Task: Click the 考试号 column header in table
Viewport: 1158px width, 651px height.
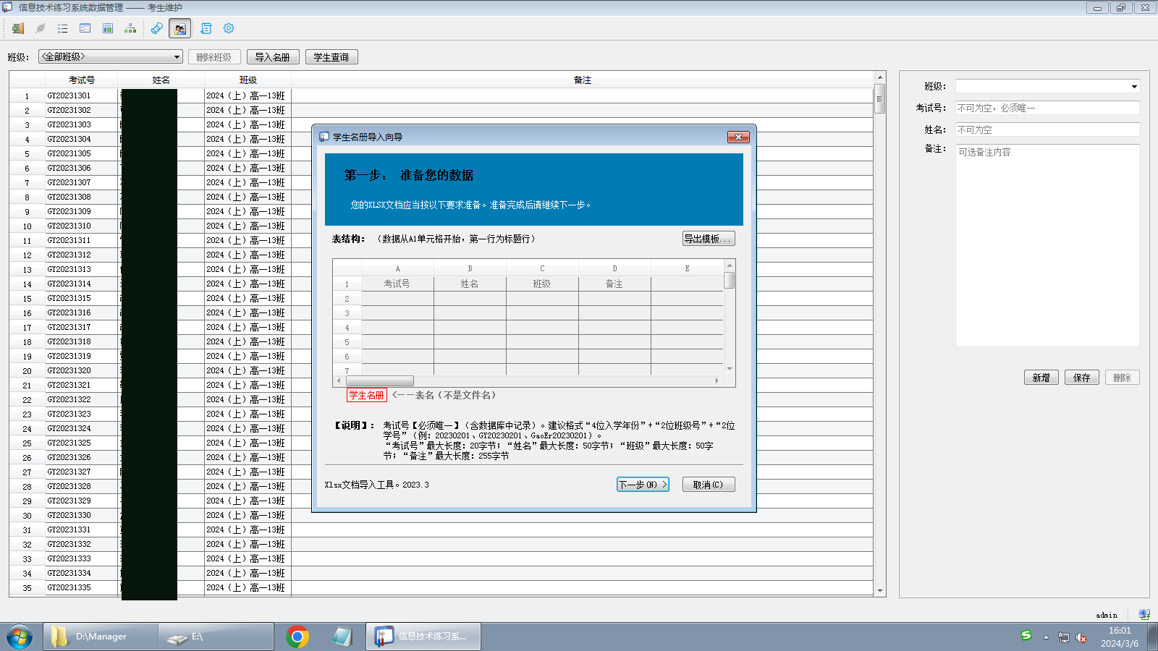Action: 81,80
